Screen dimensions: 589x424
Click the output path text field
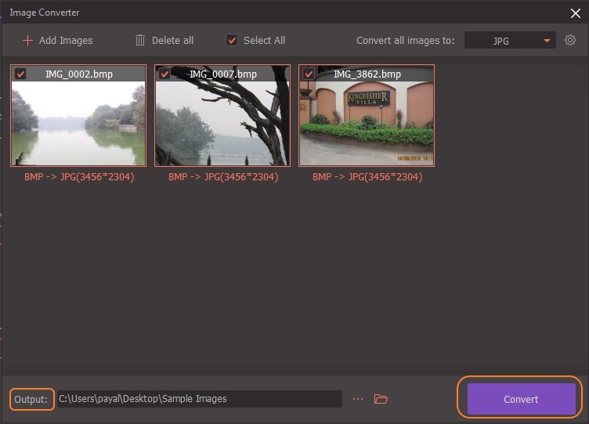[199, 399]
